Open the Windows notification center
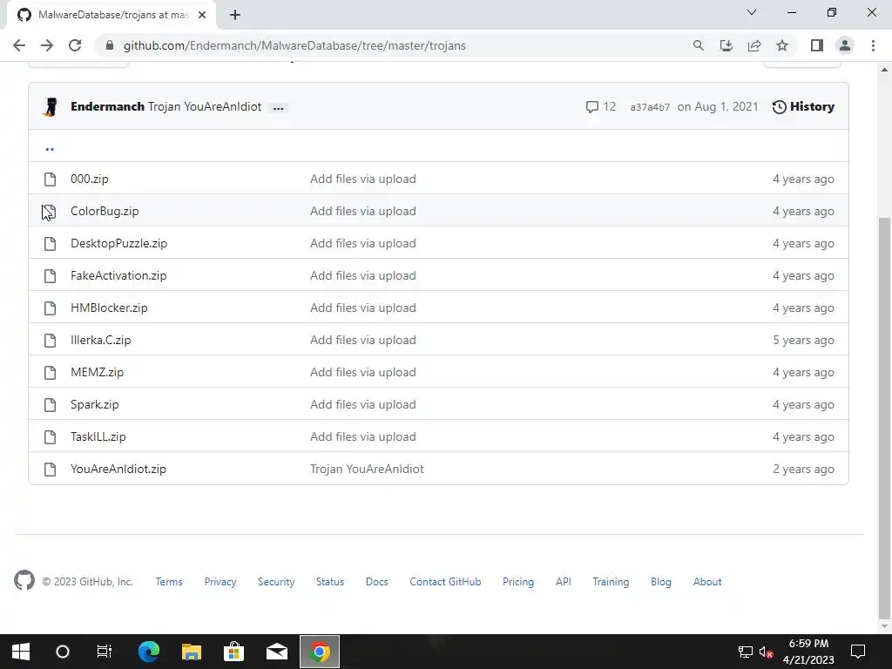The height and width of the screenshot is (669, 892). pos(858,651)
